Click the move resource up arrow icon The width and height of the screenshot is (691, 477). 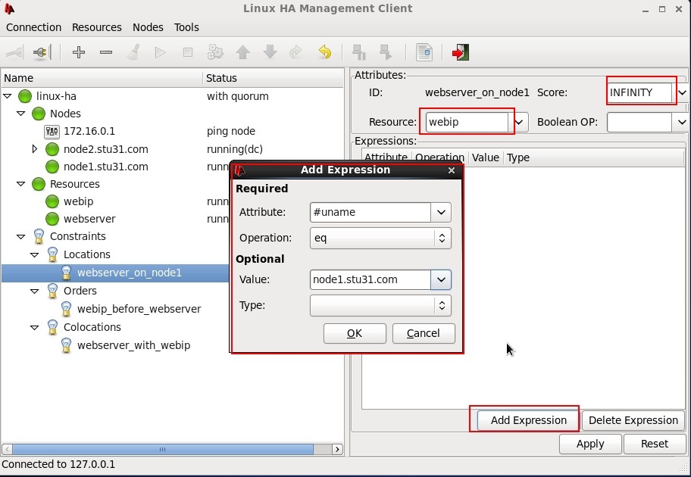(x=242, y=52)
